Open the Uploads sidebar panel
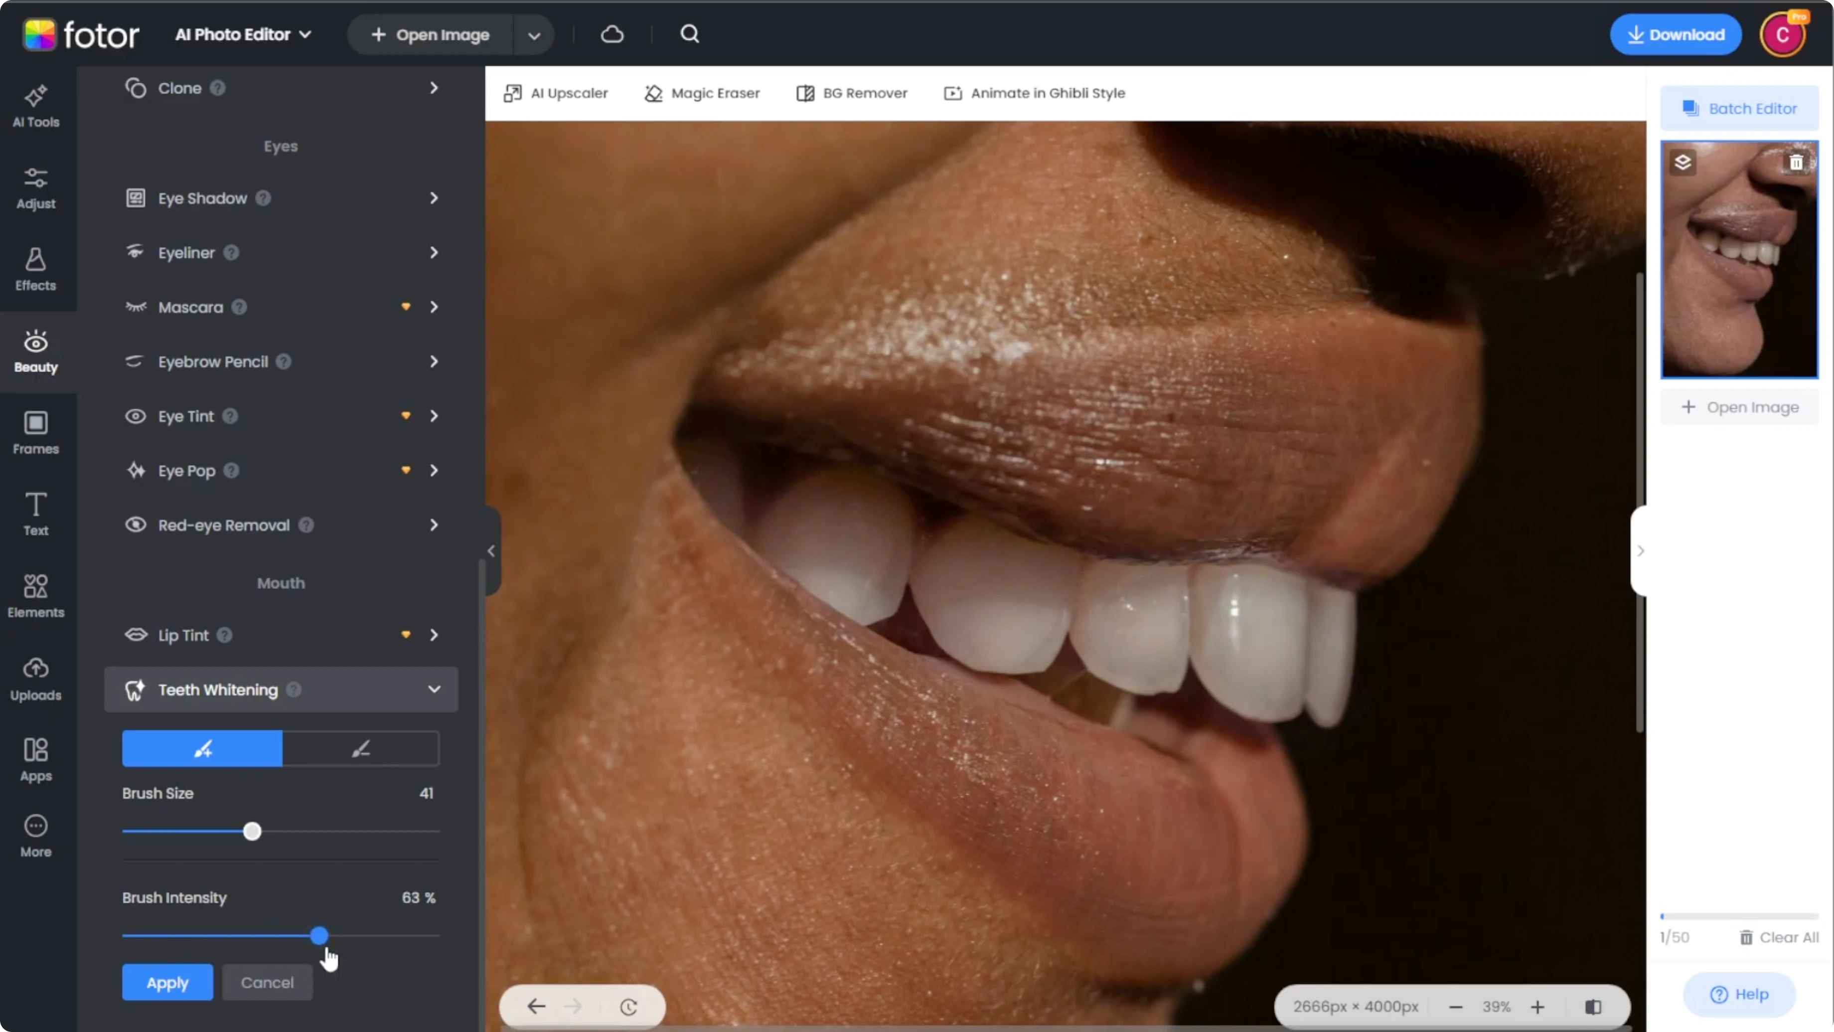The height and width of the screenshot is (1032, 1834). point(35,680)
